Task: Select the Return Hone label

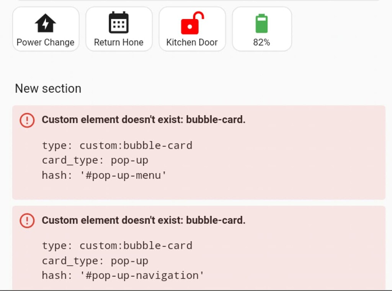Action: pos(119,42)
